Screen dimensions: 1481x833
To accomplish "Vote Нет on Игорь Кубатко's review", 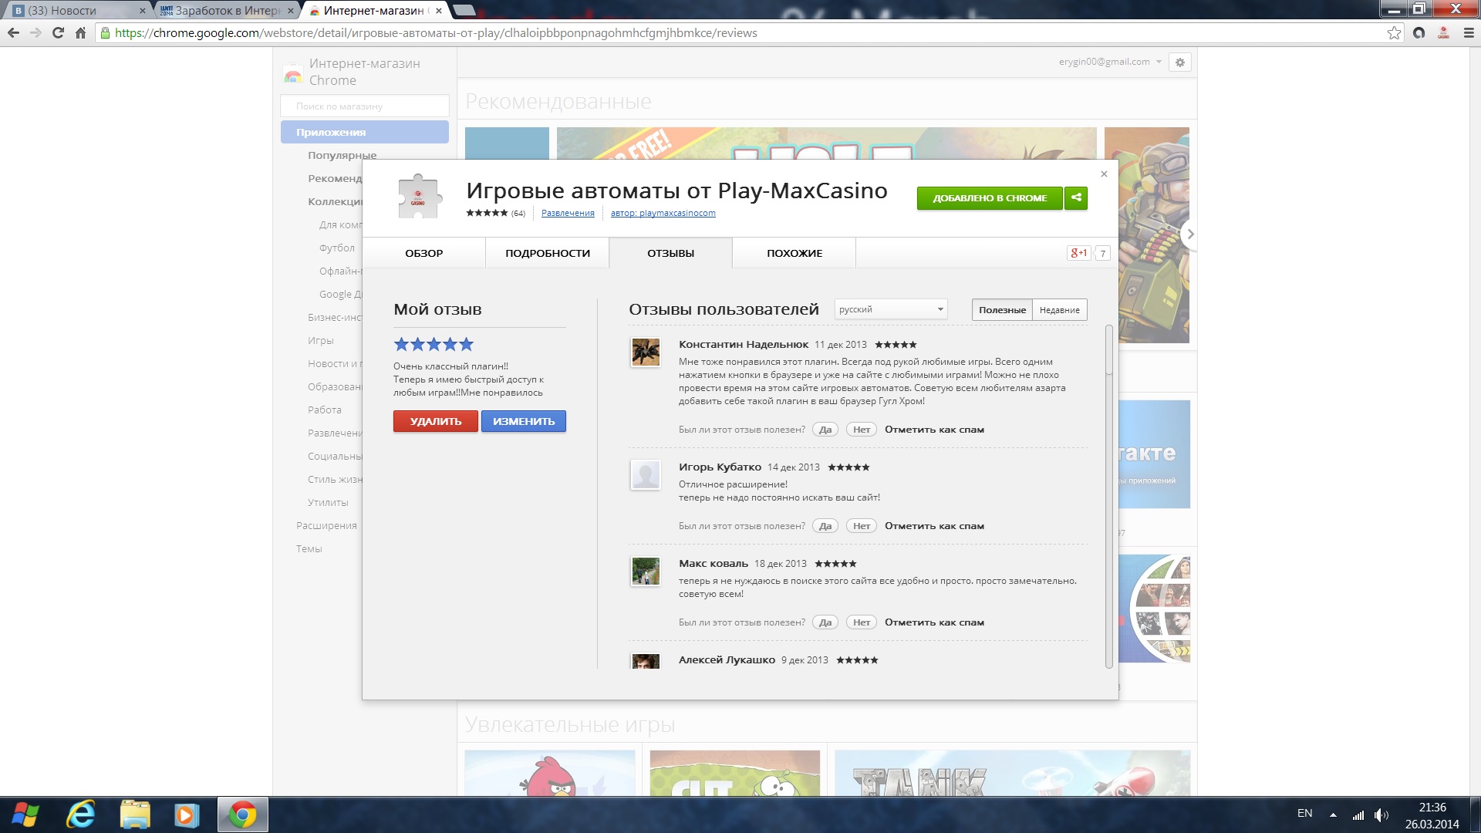I will (x=862, y=526).
